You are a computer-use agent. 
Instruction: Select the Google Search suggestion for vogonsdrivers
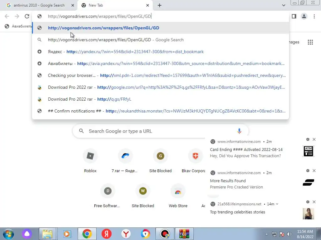(160, 40)
